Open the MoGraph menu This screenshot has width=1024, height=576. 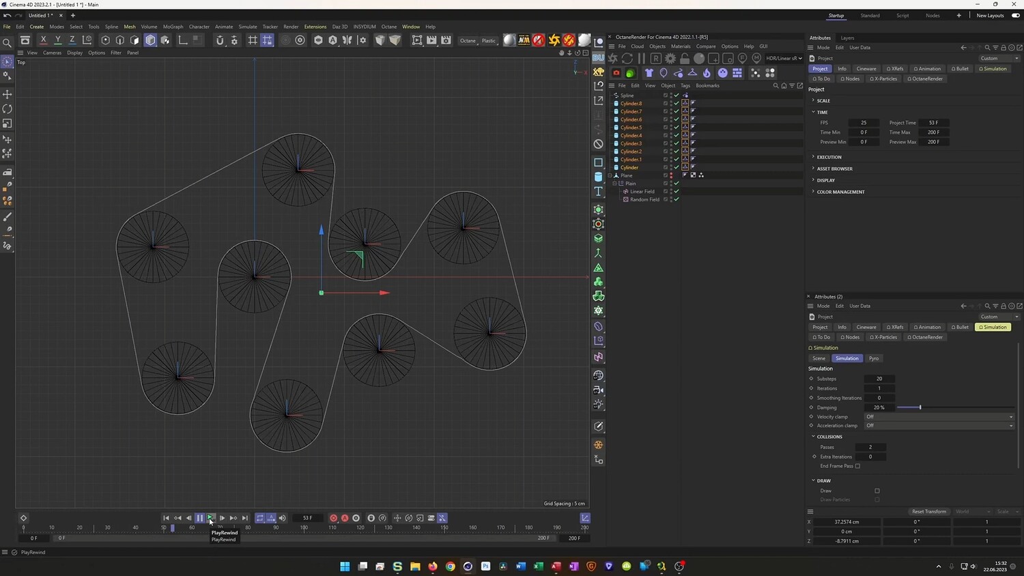pos(173,27)
